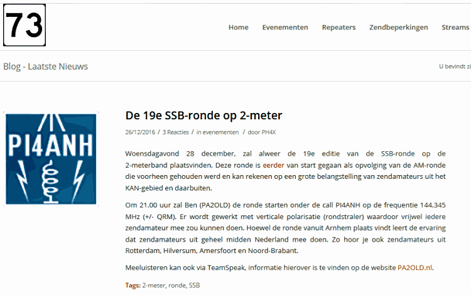Open article title De 19e SSB-ronde op 2-meter
The image size is (471, 295).
pos(203,115)
